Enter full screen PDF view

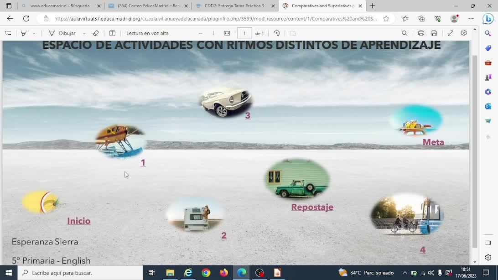451,33
